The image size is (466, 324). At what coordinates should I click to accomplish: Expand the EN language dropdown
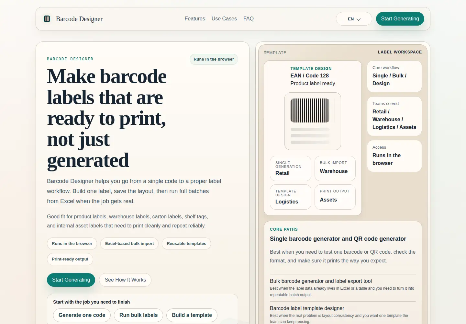(354, 19)
